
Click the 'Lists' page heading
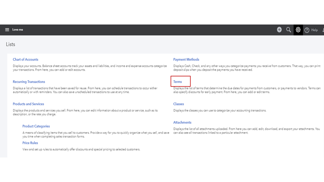[10, 44]
